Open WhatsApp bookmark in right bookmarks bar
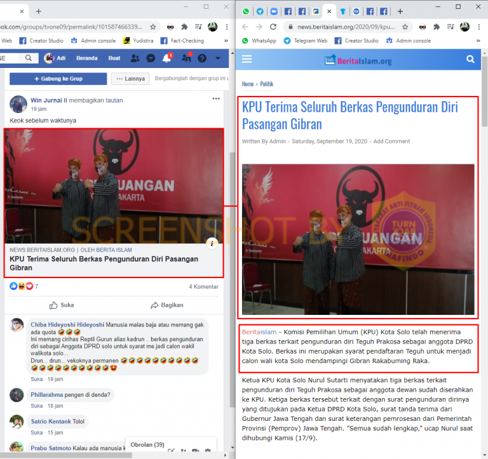 pyautogui.click(x=259, y=41)
